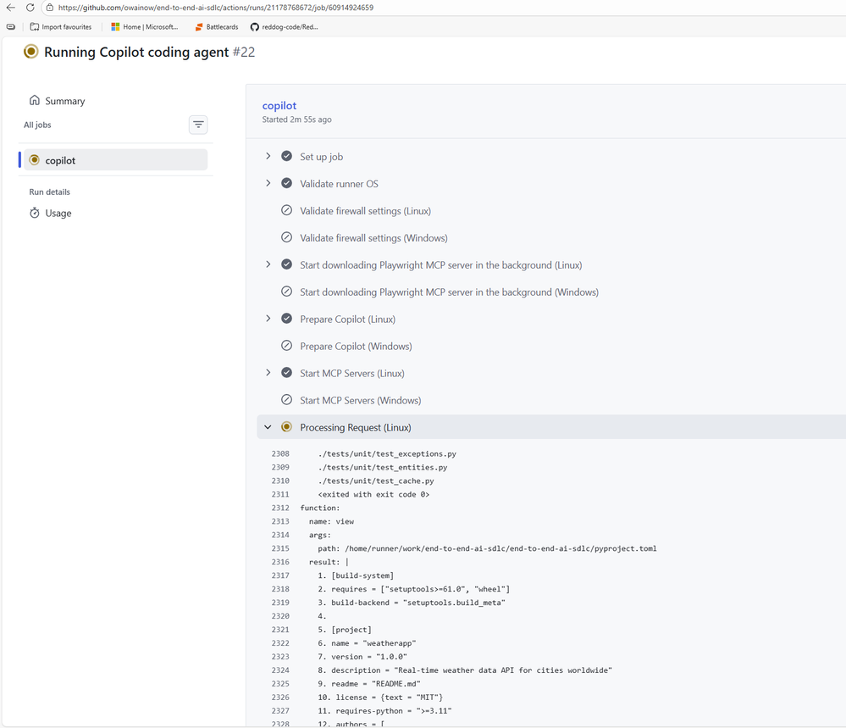Click the Usage stopwatch icon

35,213
